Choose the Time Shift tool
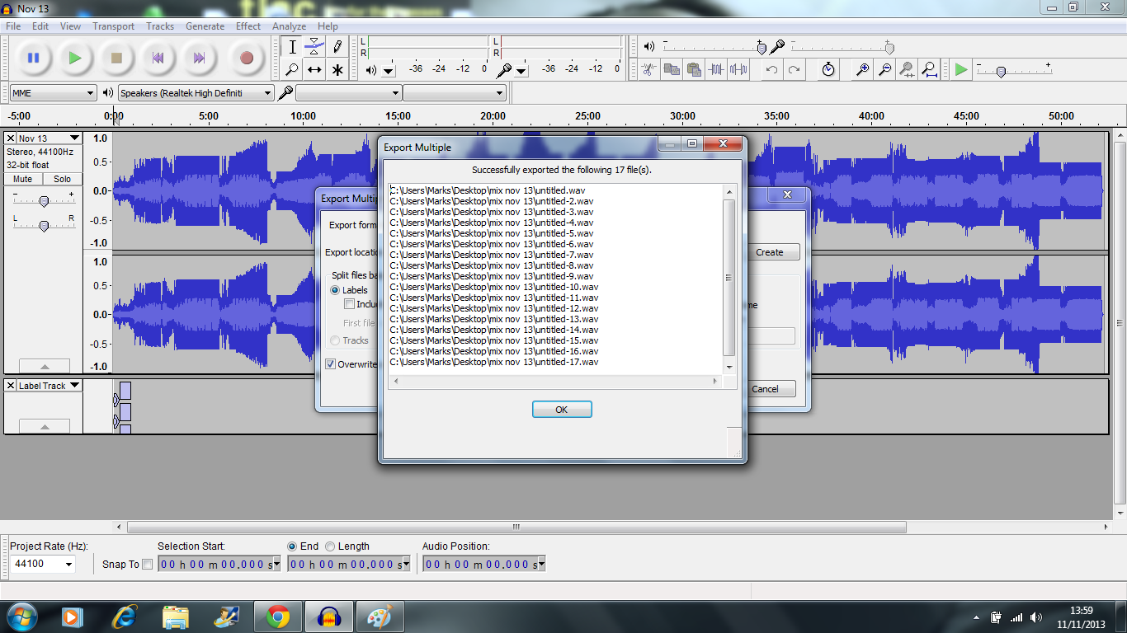The image size is (1127, 633). coord(314,70)
